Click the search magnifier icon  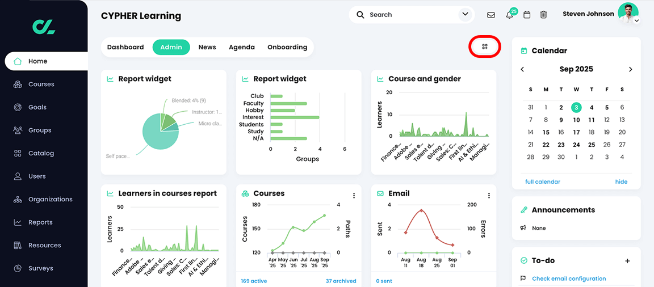pos(360,15)
